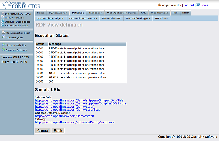Image resolution: width=219 pixels, height=141 pixels.
Task: Click the Log out link
Action: tap(189, 5)
